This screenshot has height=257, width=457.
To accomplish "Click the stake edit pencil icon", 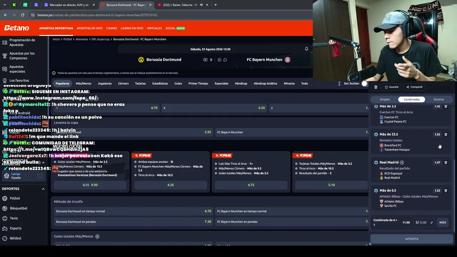I will (x=431, y=222).
